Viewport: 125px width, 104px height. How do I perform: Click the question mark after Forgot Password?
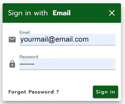(58, 92)
